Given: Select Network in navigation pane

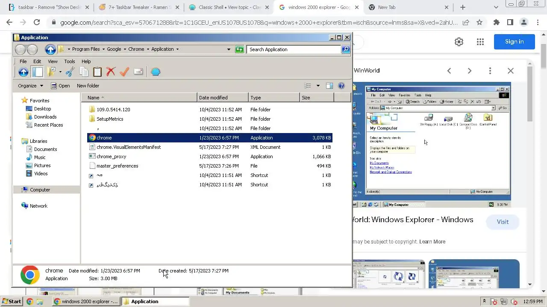Looking at the screenshot, I should click(x=38, y=206).
